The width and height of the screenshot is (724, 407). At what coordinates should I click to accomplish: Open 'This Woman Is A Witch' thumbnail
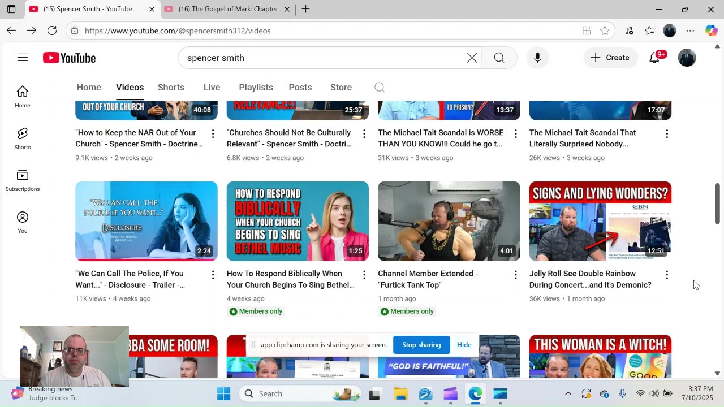pyautogui.click(x=600, y=356)
